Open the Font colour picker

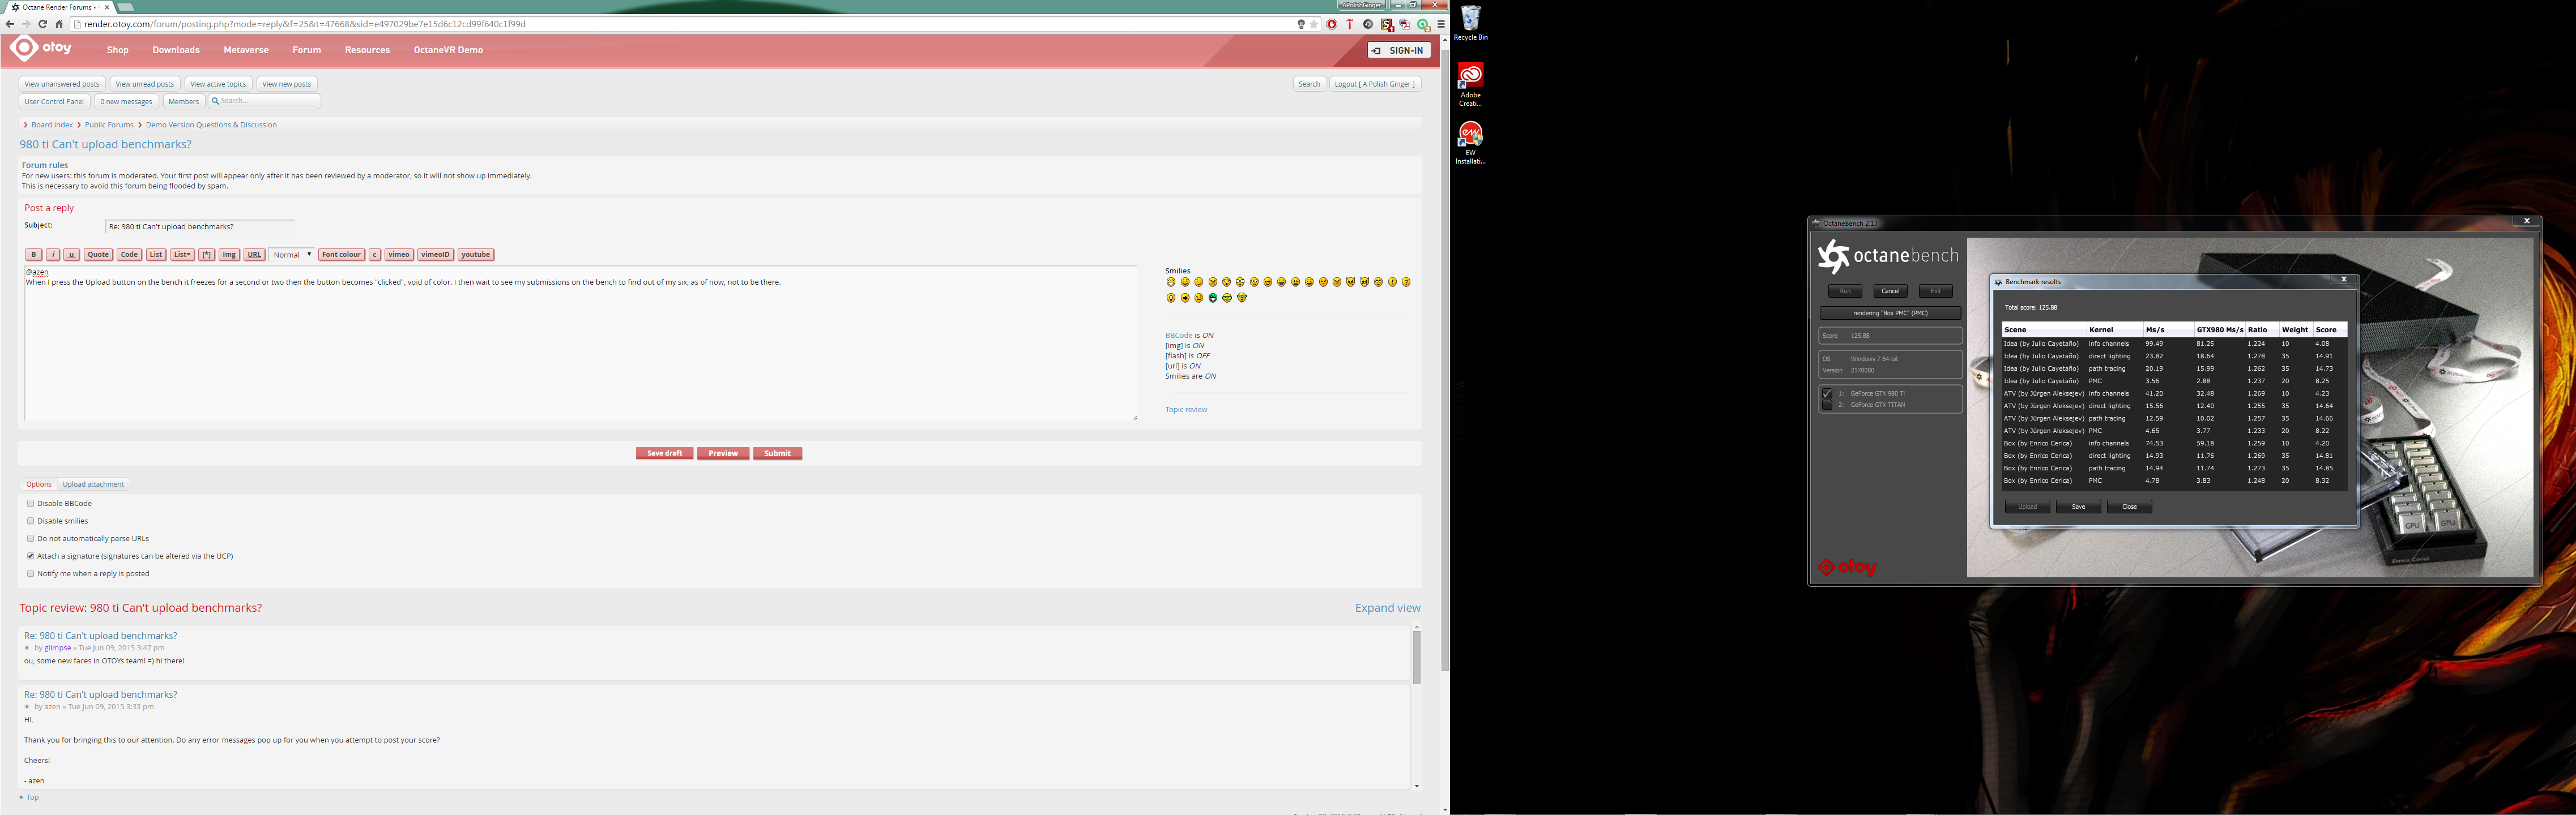[341, 255]
